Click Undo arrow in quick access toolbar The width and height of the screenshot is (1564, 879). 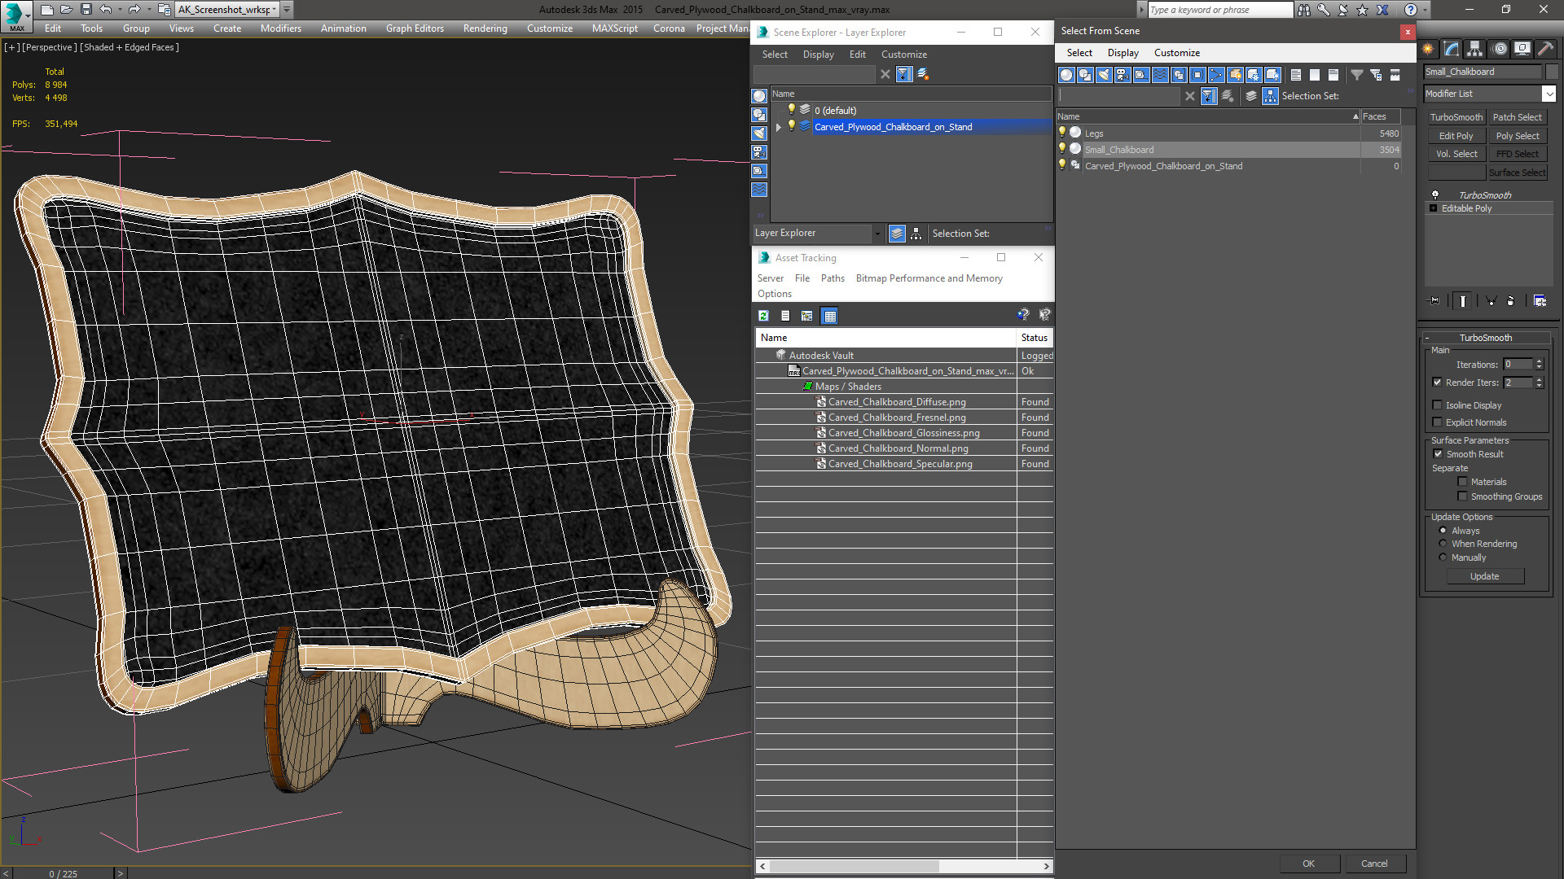[x=106, y=10]
